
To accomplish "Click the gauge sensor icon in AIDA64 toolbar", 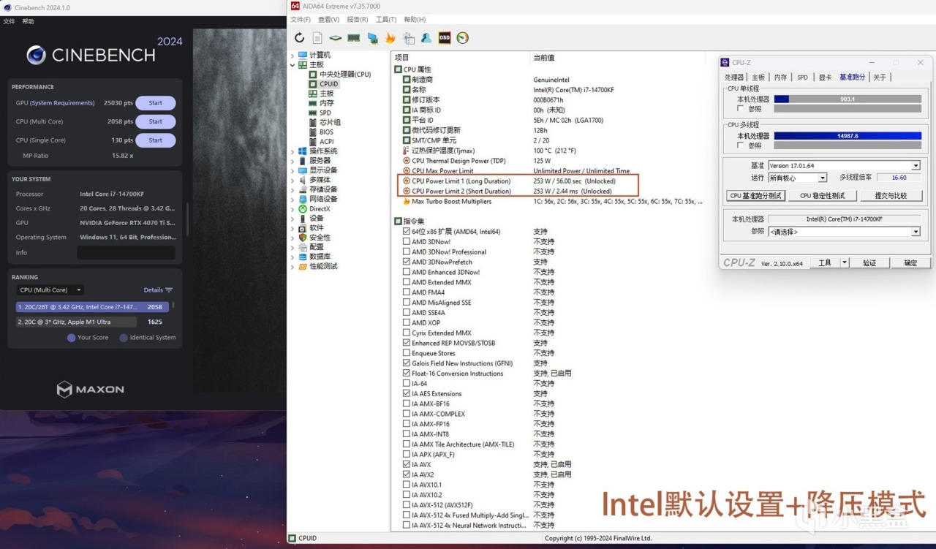I will (462, 38).
